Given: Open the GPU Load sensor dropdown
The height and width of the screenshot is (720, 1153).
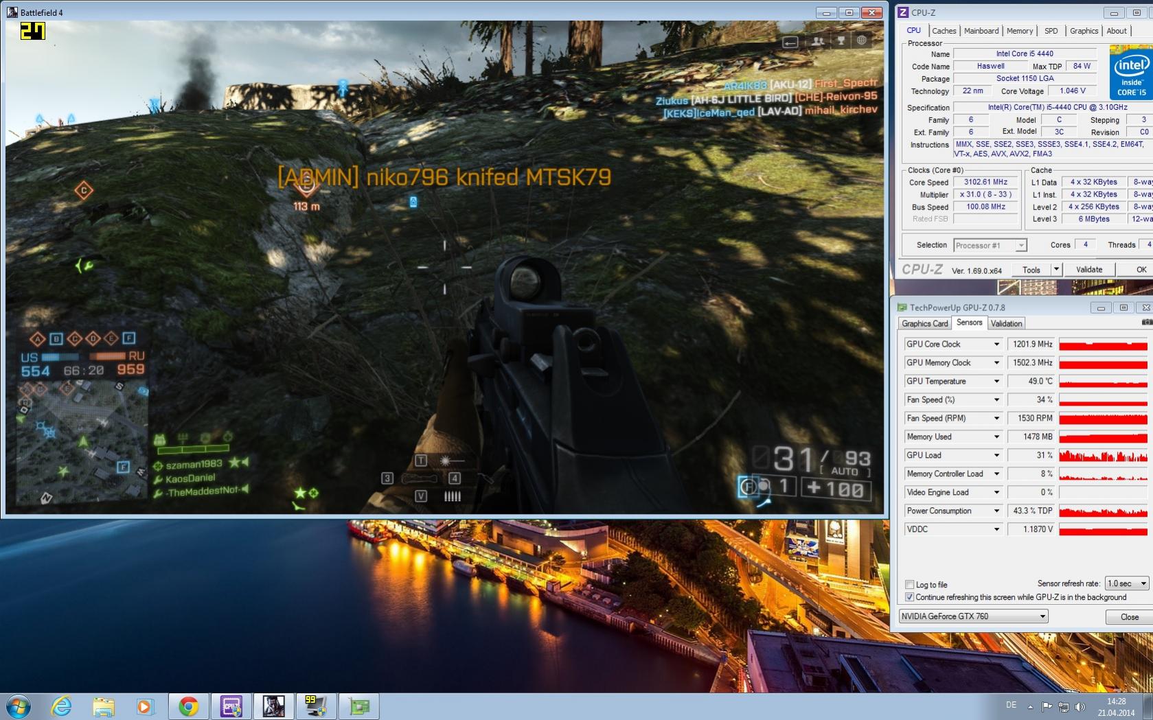Looking at the screenshot, I should coord(996,455).
